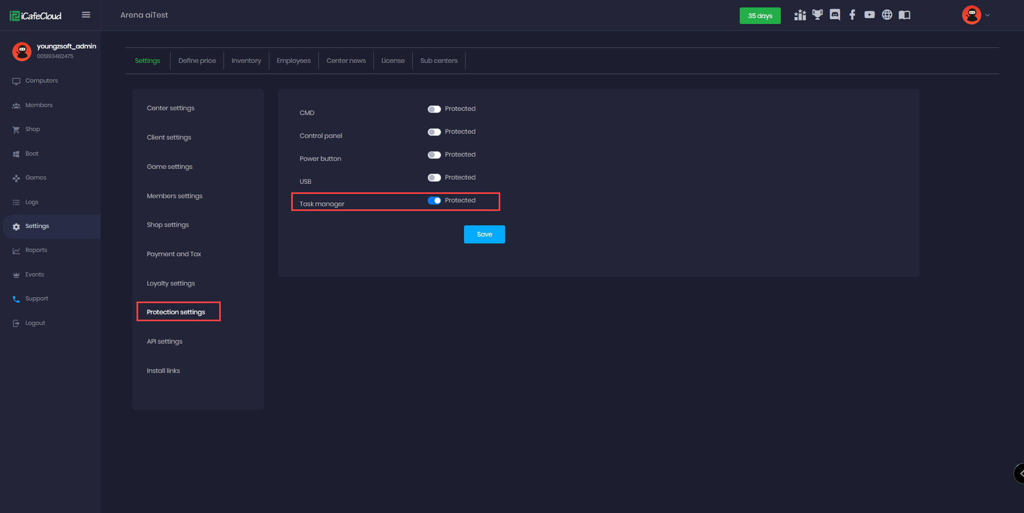This screenshot has height=513, width=1024.
Task: Open the ranking podium stars icon
Action: click(800, 15)
